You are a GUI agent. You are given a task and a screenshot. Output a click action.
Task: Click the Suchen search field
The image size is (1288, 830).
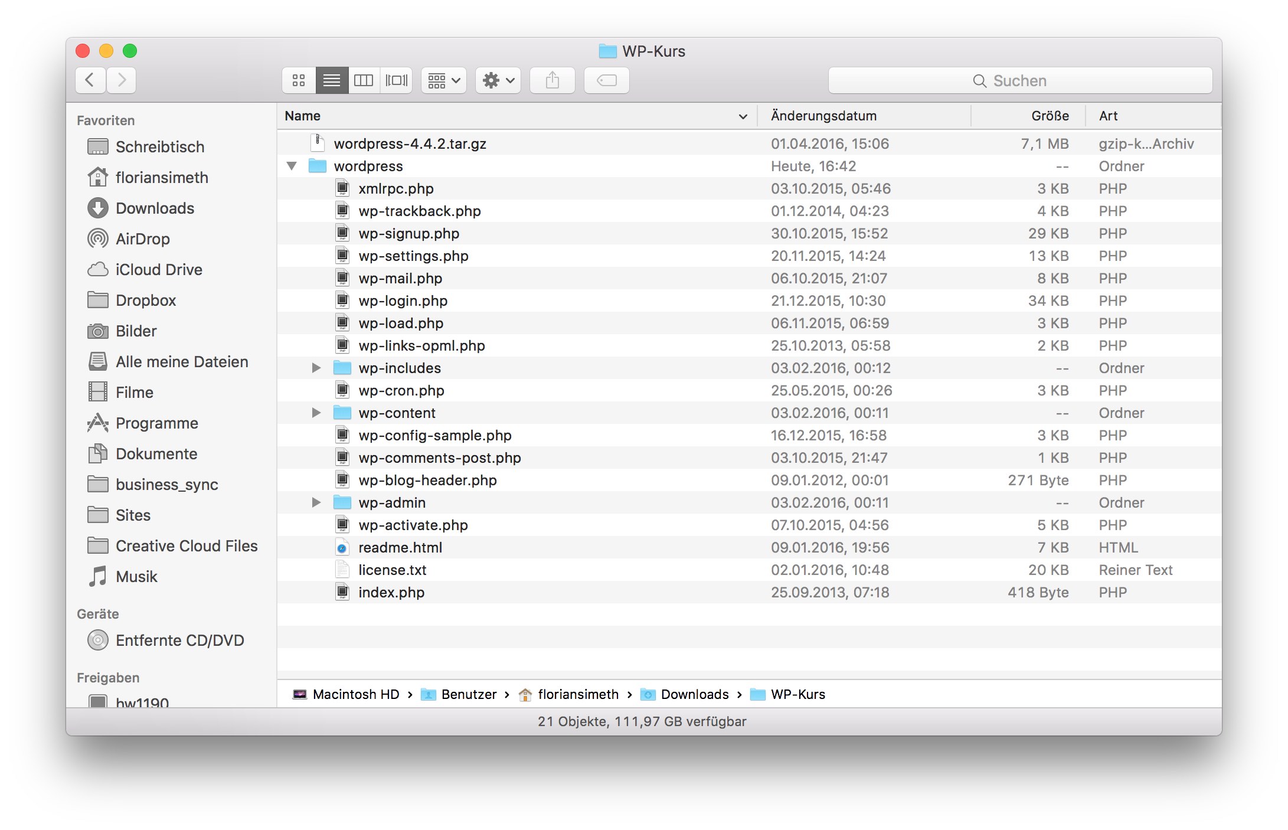coord(1020,81)
